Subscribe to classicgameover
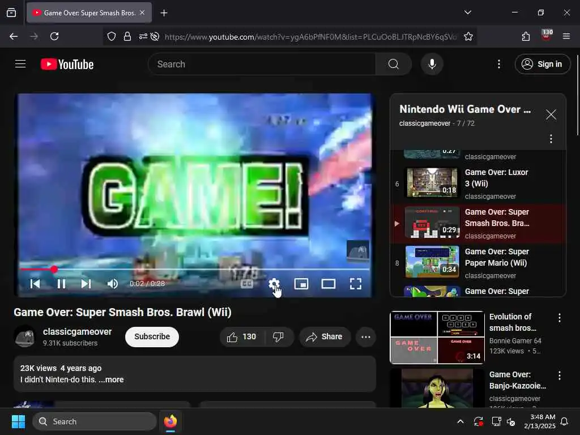The width and height of the screenshot is (580, 435). tap(152, 336)
